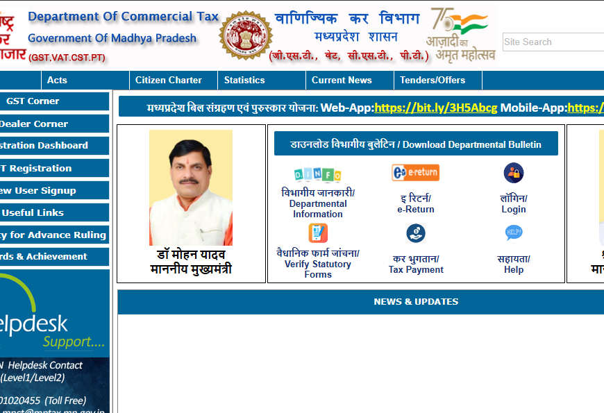Image resolution: width=604 pixels, height=413 pixels.
Task: Open the Tax Payment icon
Action: coord(415,233)
